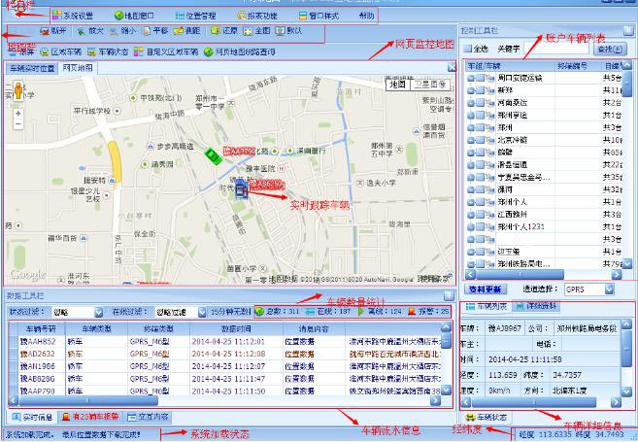
Task: Click the 资料更新 update button
Action: pos(486,289)
